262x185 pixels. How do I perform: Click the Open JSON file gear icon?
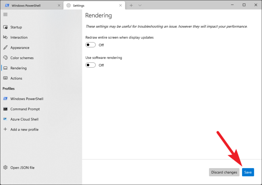[5, 167]
